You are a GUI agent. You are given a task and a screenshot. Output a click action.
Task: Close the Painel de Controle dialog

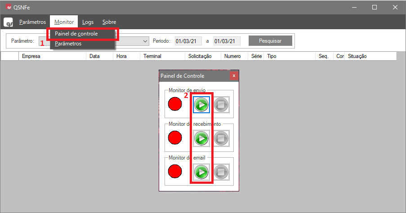[233, 75]
